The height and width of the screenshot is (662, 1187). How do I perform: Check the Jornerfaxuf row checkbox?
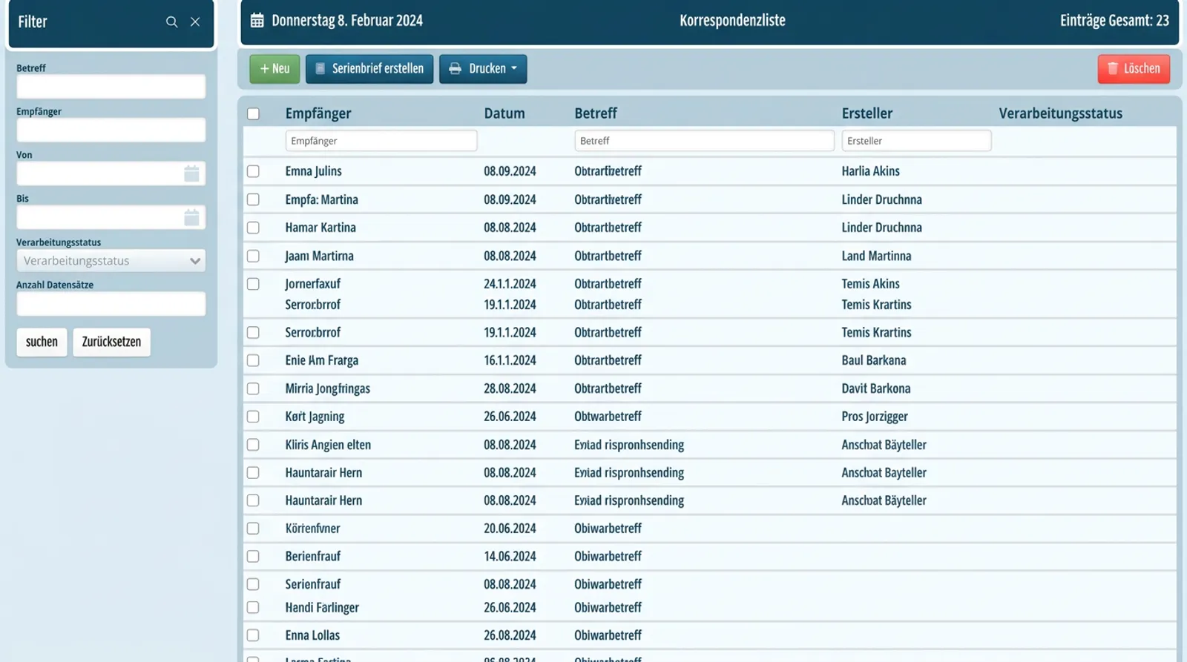254,284
